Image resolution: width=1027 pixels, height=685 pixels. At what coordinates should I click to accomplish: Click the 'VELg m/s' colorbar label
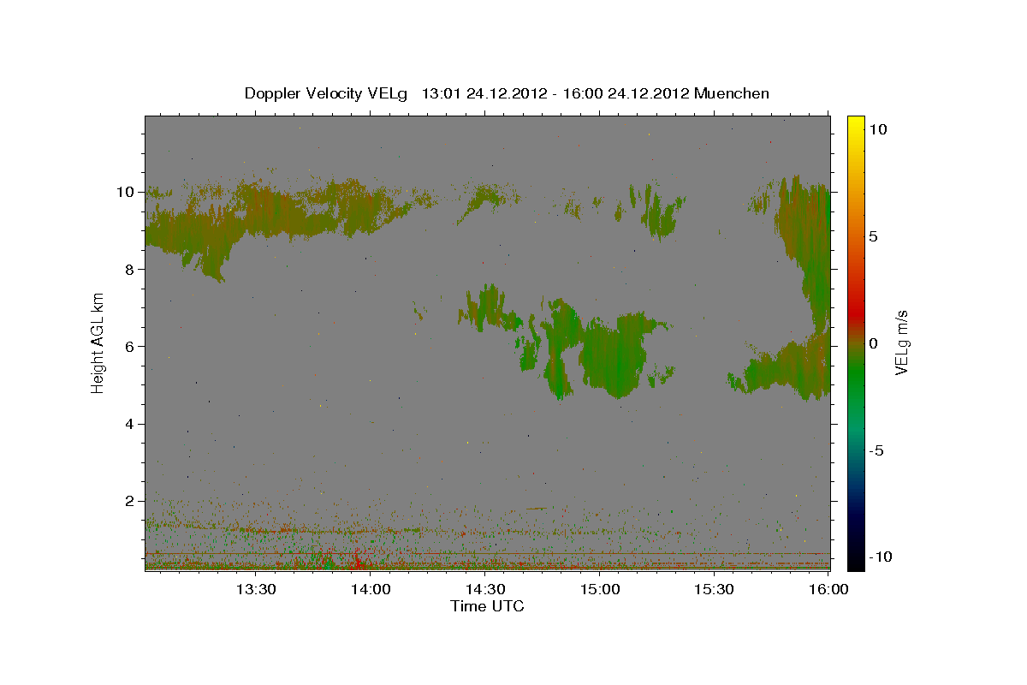(x=901, y=343)
